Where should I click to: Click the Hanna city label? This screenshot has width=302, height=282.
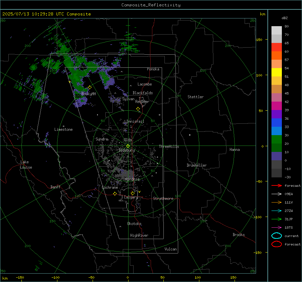pos(235,150)
